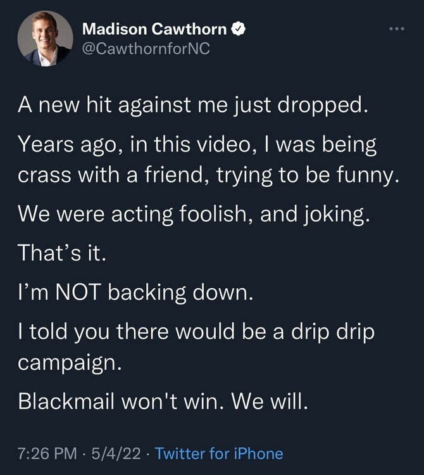This screenshot has width=424, height=475.
Task: Click the line "A new hit against me just dropped."
Action: [x=191, y=104]
